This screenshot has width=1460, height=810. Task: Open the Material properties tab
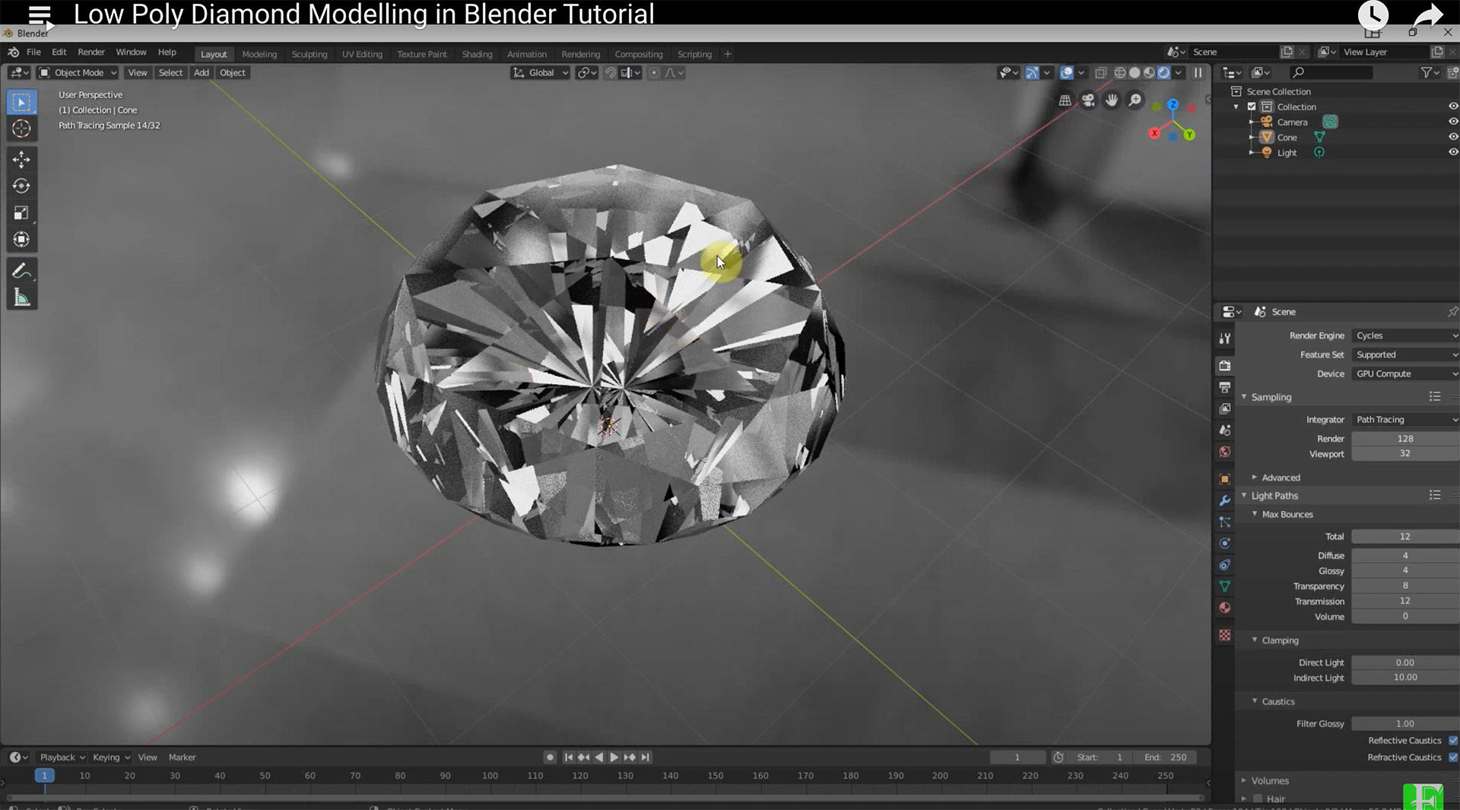1224,608
